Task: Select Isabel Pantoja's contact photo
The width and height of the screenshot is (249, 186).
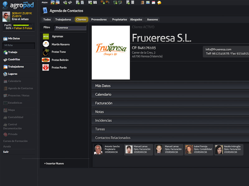Action: coord(189,150)
